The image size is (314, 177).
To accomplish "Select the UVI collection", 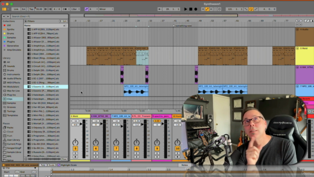I will [x=9, y=25].
